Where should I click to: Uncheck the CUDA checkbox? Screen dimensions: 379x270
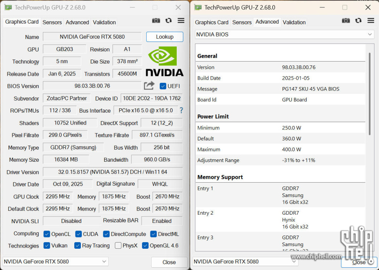tap(79, 234)
